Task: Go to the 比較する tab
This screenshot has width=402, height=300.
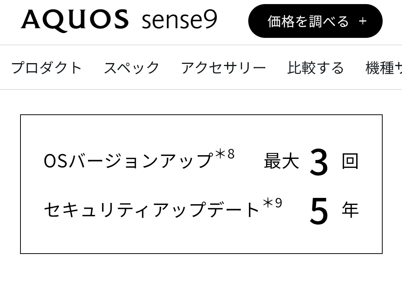Action: (x=316, y=68)
